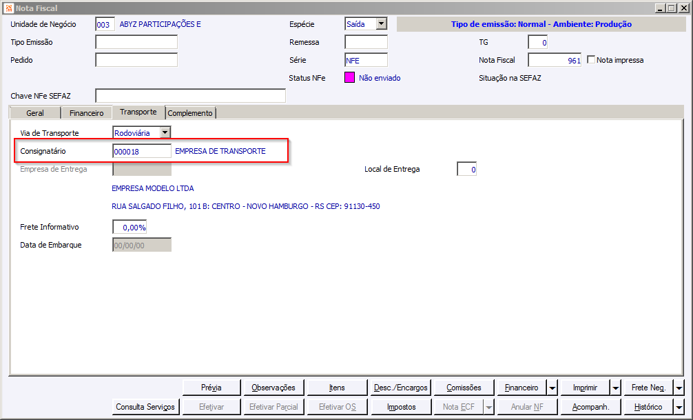Open the Complemento tab

[x=190, y=113]
